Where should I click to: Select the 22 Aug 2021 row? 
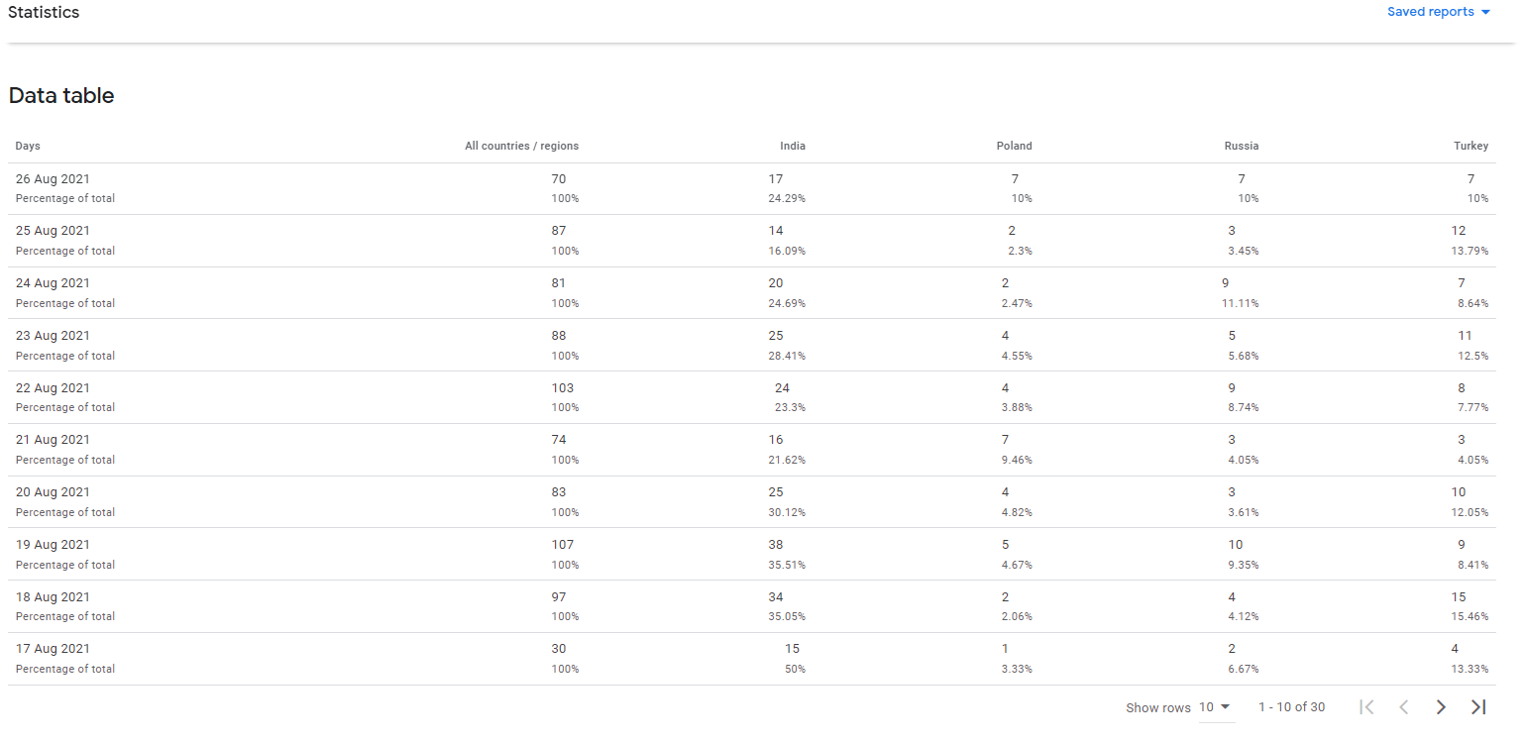coord(752,397)
